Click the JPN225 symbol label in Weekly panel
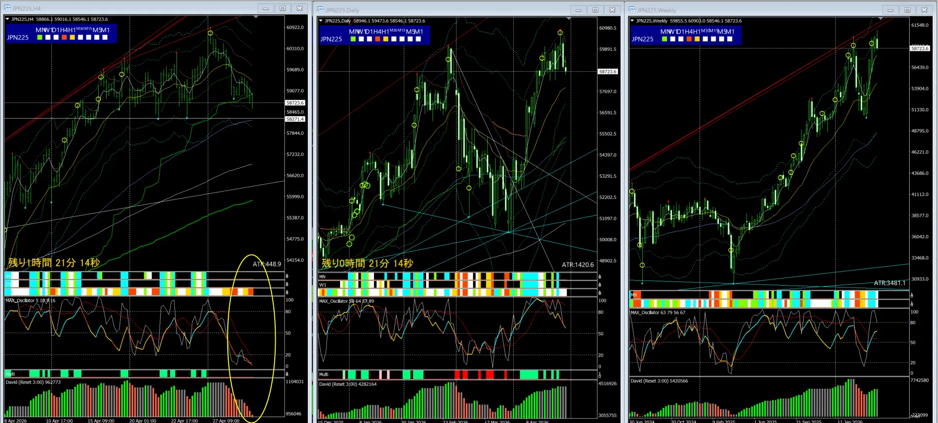Screen dimensions: 938x423 642,40
